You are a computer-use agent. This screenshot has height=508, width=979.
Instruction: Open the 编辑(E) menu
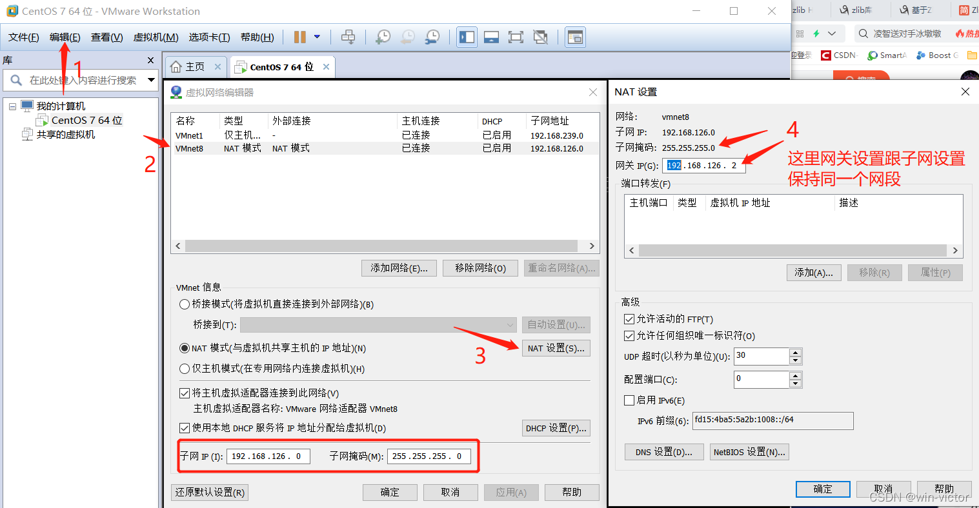pyautogui.click(x=65, y=37)
